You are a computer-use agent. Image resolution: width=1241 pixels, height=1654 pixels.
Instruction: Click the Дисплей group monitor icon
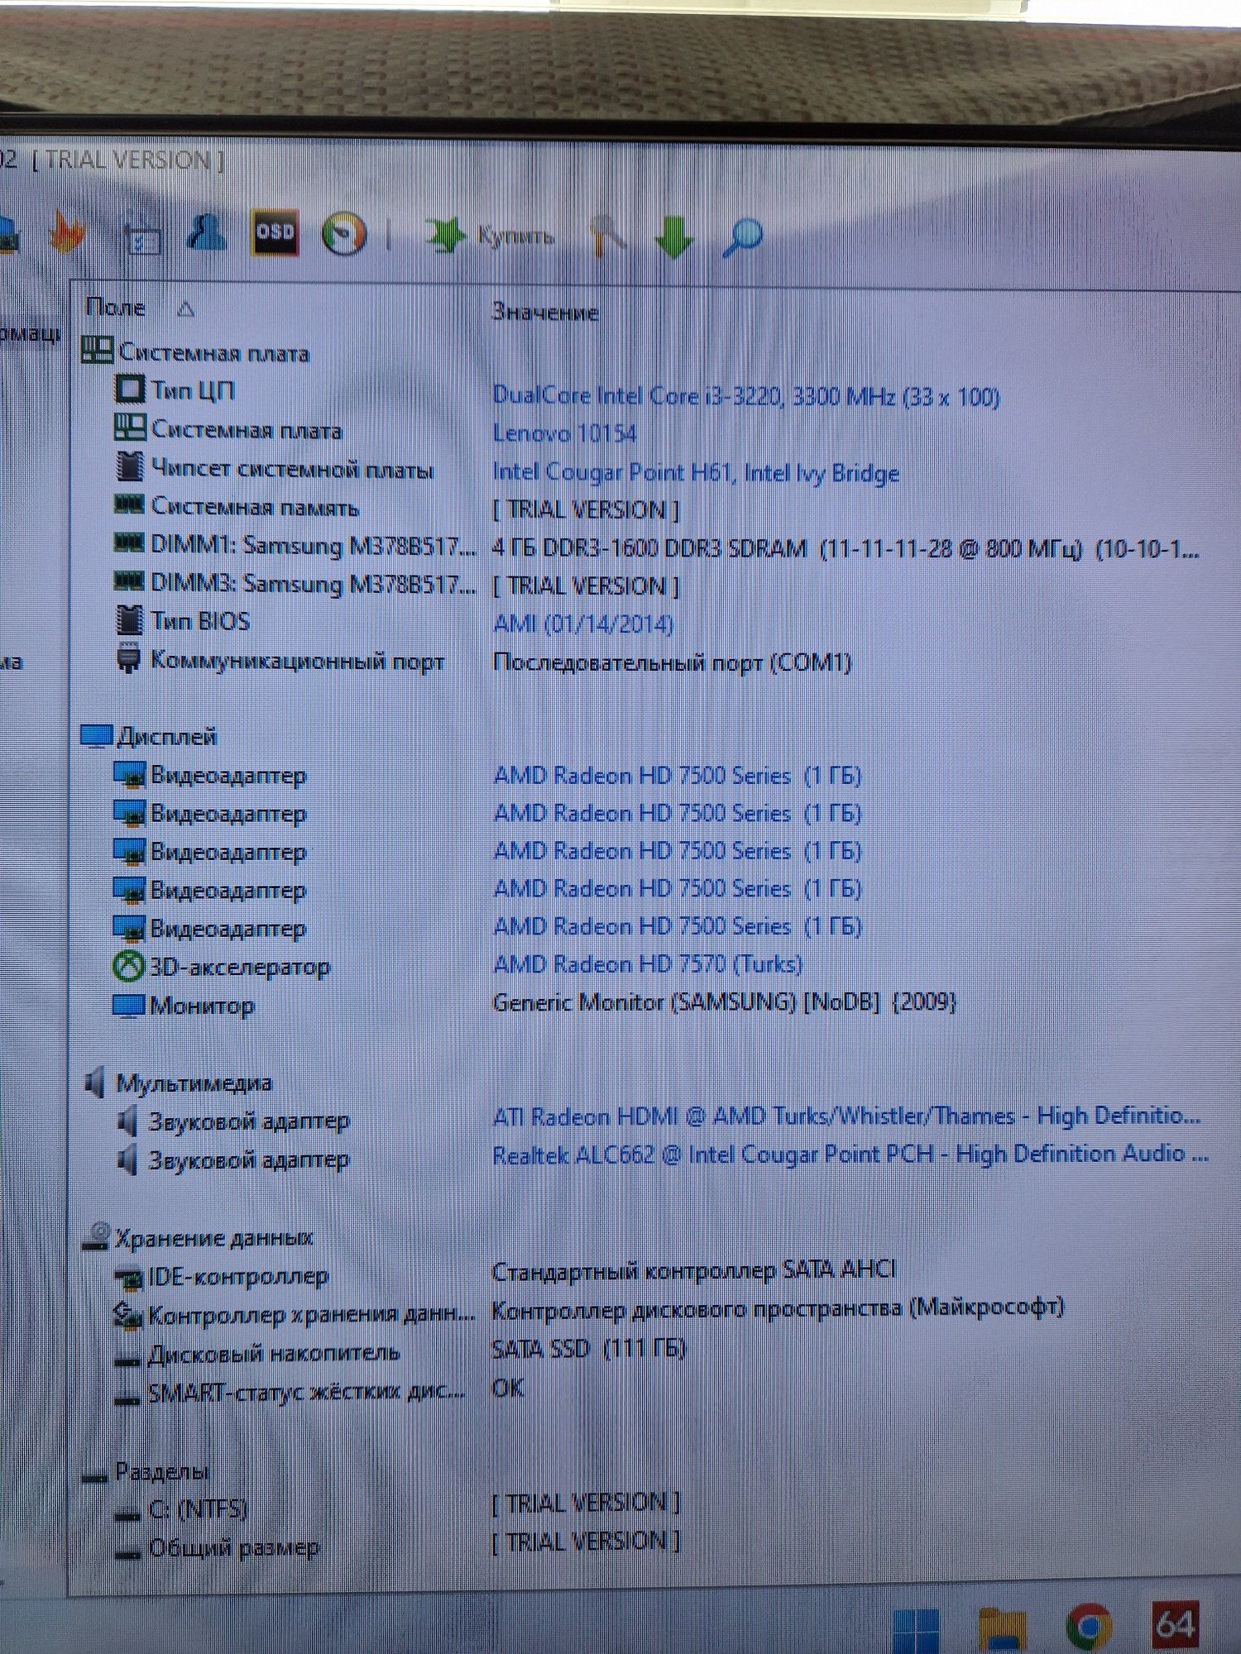[x=96, y=735]
